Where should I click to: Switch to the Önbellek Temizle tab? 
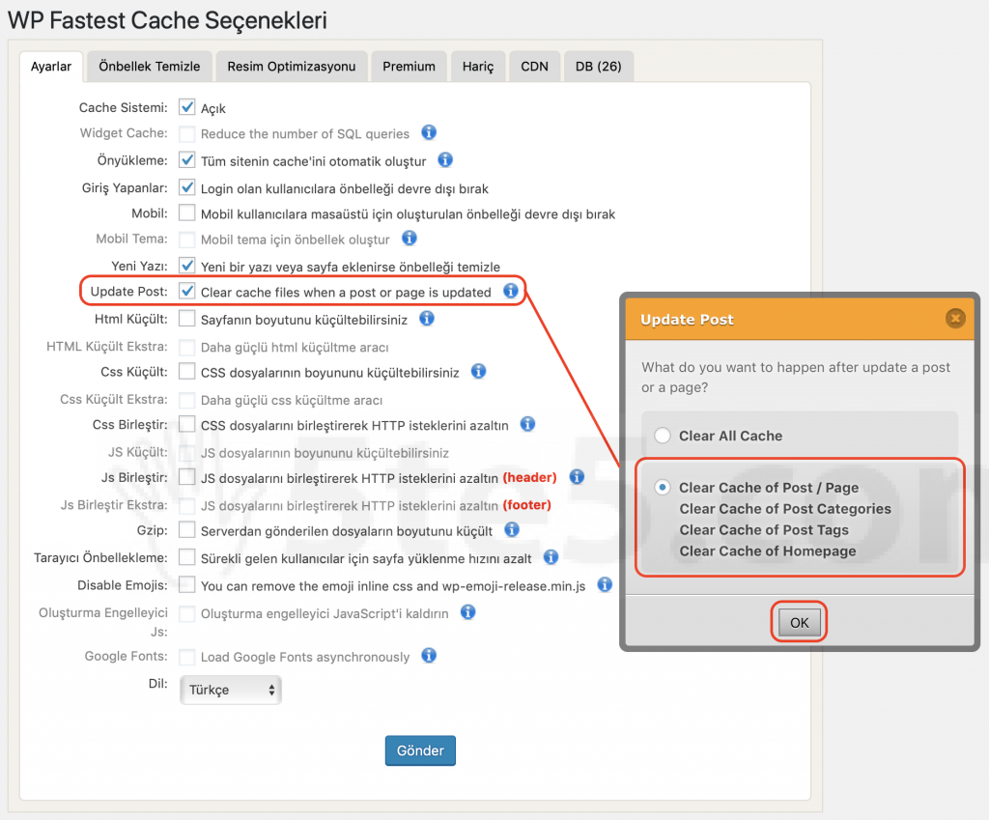point(149,66)
